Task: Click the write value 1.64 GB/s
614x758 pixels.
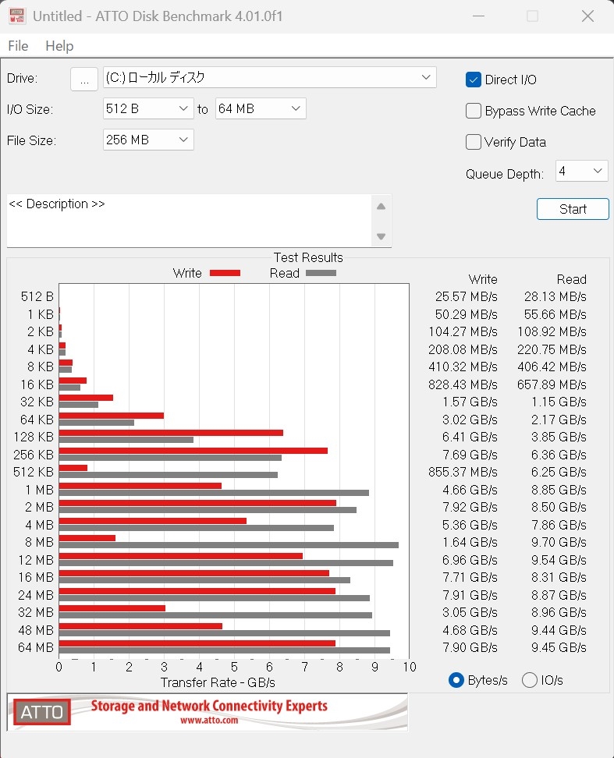Action: click(x=470, y=543)
